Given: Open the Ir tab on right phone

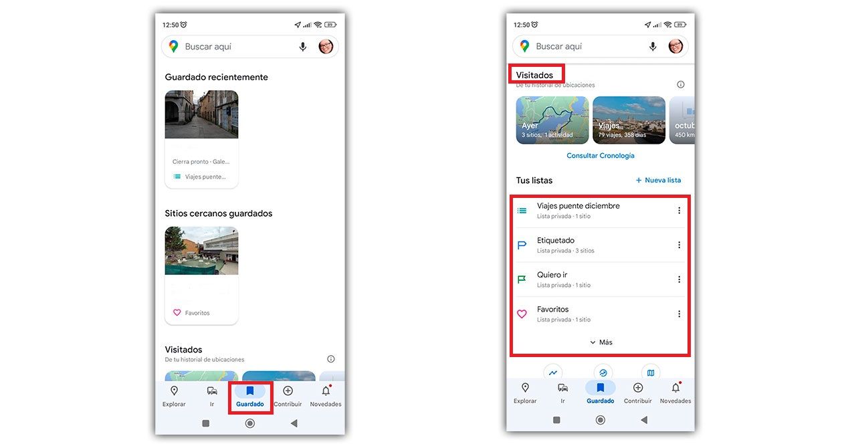Looking at the screenshot, I should point(562,393).
